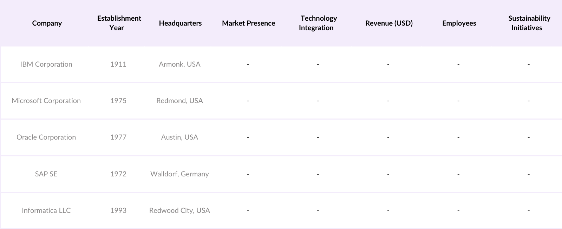Select the SAP SE cell
562x229 pixels.
46,174
